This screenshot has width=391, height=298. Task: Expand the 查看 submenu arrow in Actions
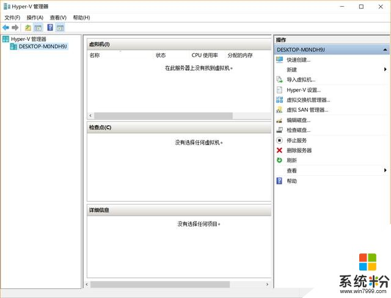(386, 170)
